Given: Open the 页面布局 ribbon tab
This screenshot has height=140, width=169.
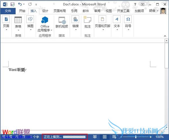Looking at the screenshot, I should (x=59, y=11).
